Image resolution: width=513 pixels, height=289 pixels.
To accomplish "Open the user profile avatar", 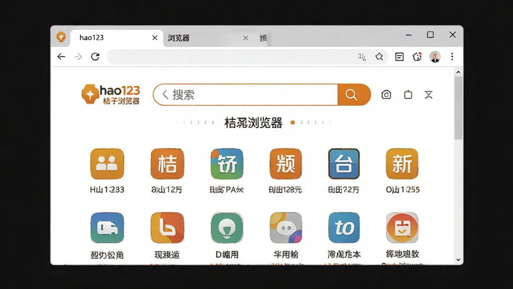I will 435,57.
